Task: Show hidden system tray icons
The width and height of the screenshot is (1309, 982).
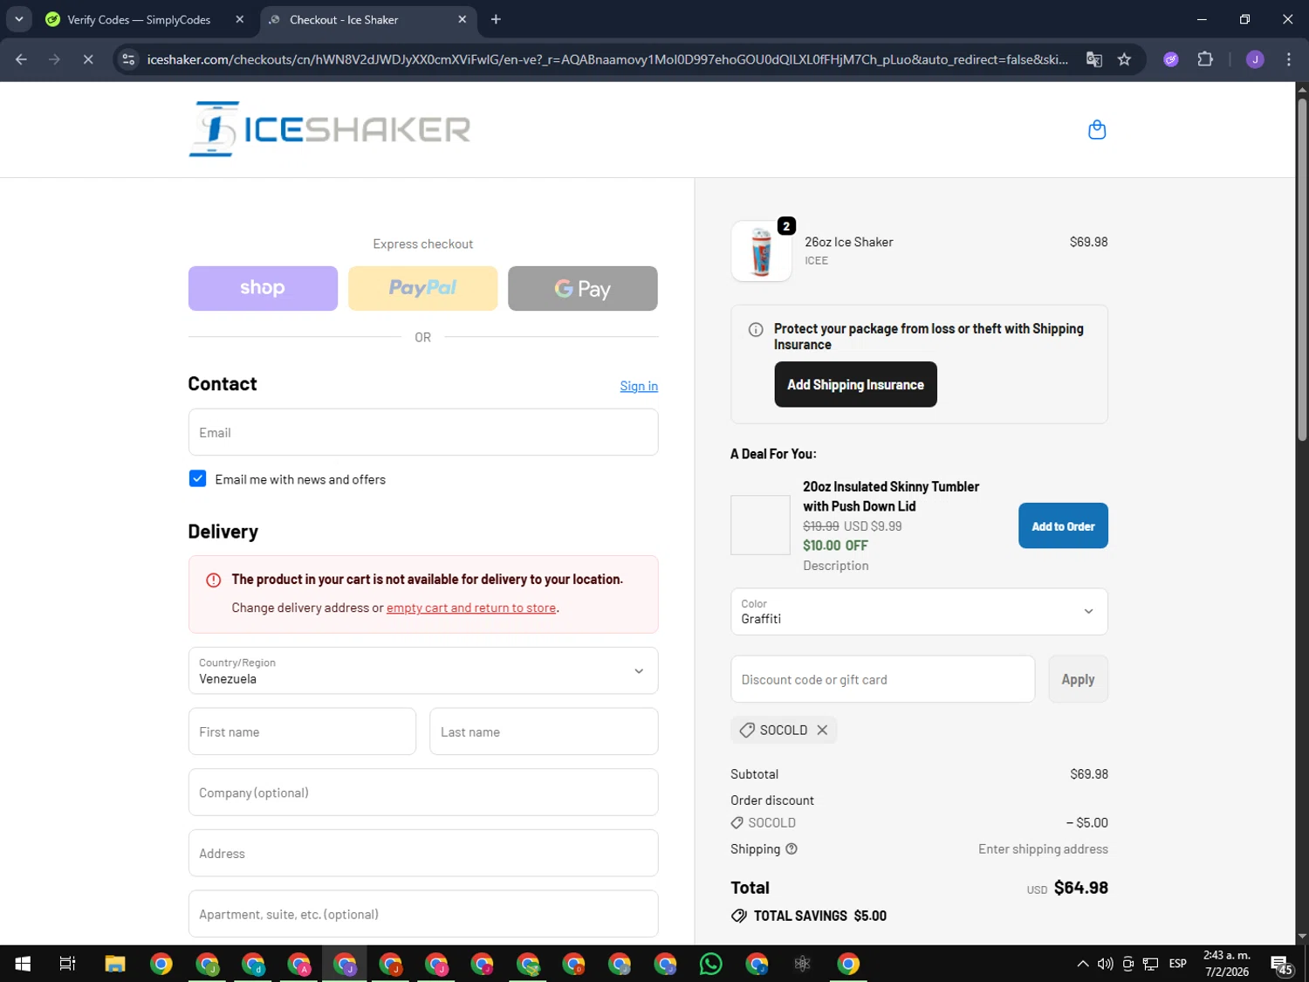Action: click(1082, 964)
